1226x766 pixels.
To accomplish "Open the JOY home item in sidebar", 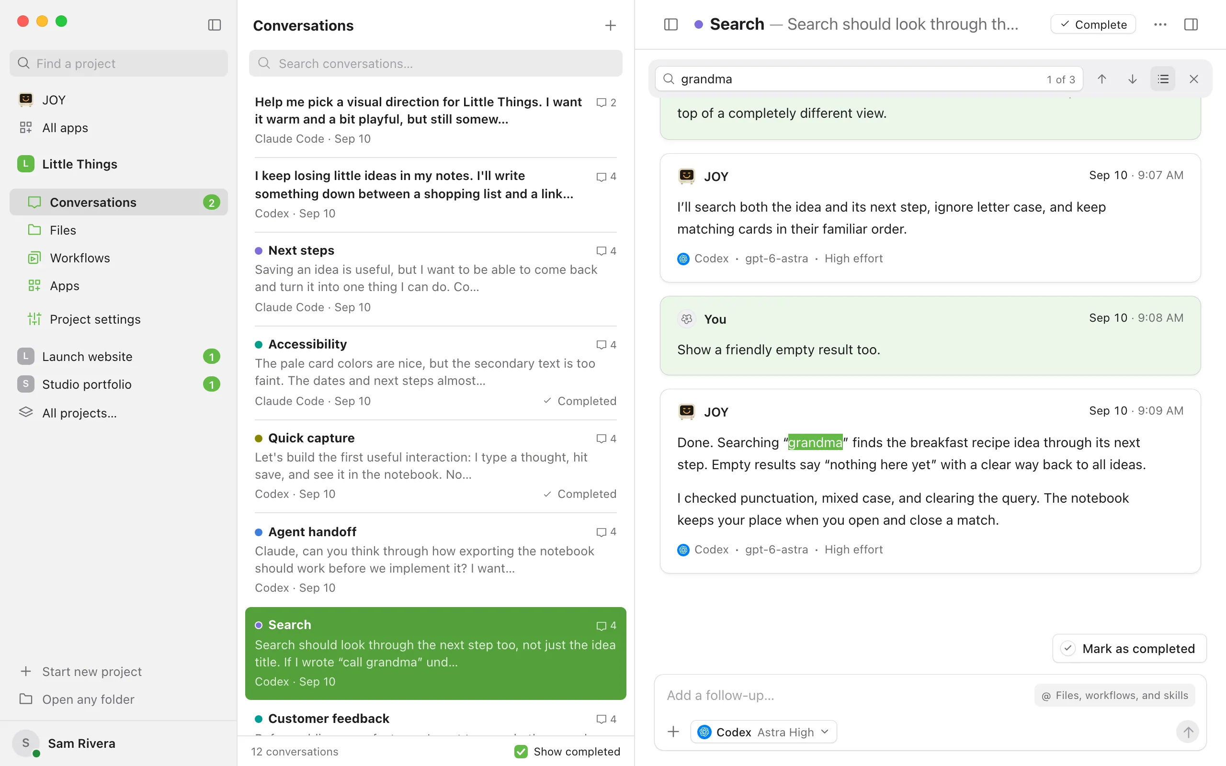I will tap(119, 100).
